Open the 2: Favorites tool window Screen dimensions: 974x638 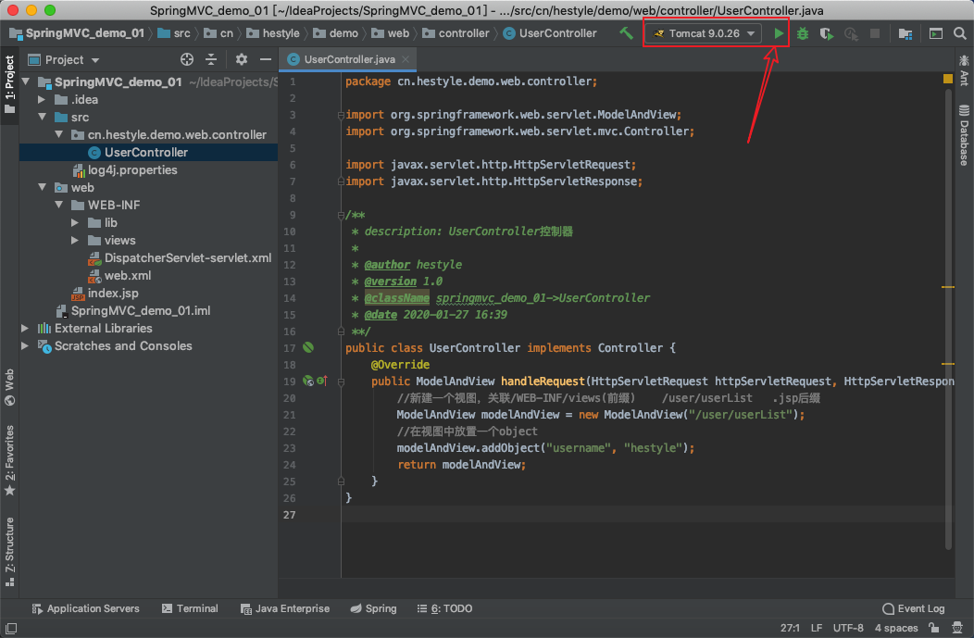click(9, 460)
